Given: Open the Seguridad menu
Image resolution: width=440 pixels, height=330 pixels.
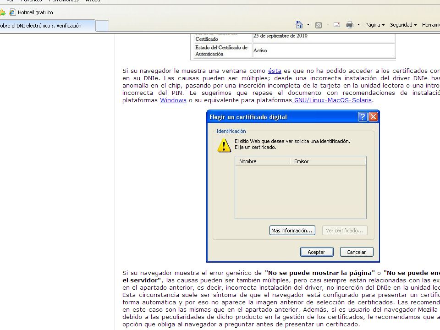Looking at the screenshot, I should point(403,25).
